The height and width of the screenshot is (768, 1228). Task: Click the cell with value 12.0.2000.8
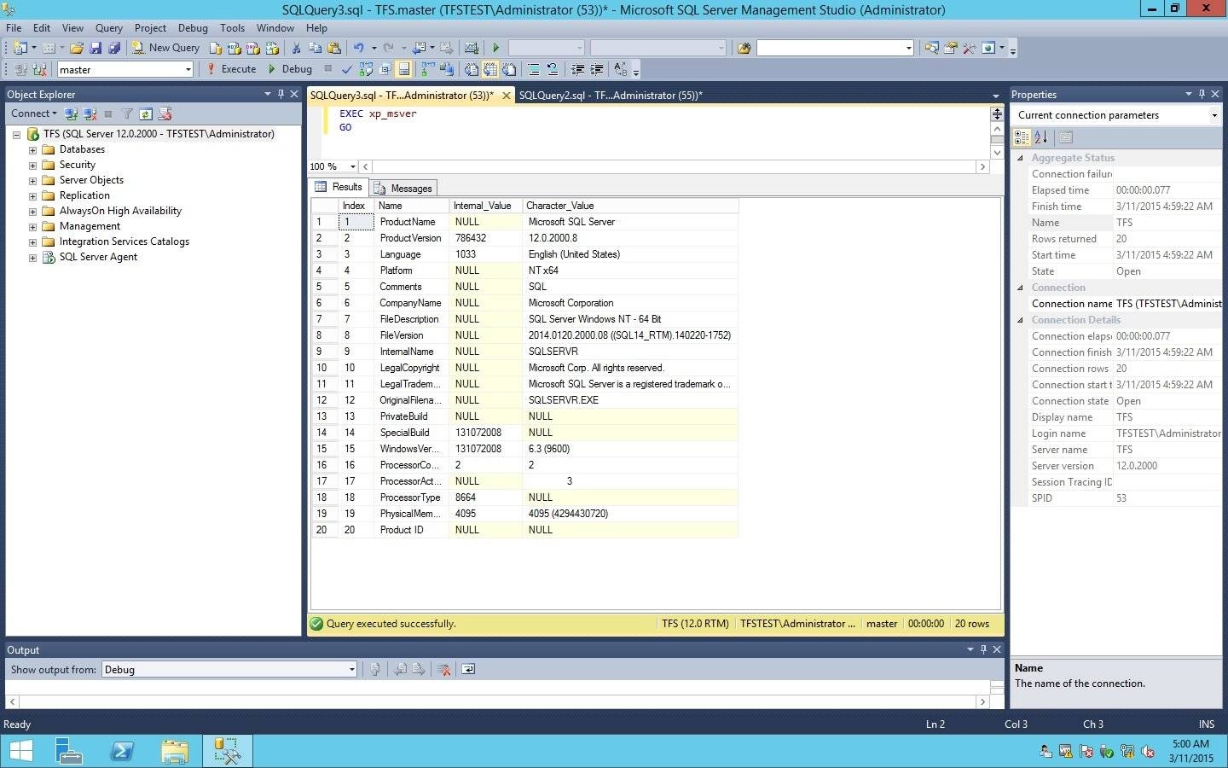[x=629, y=238]
